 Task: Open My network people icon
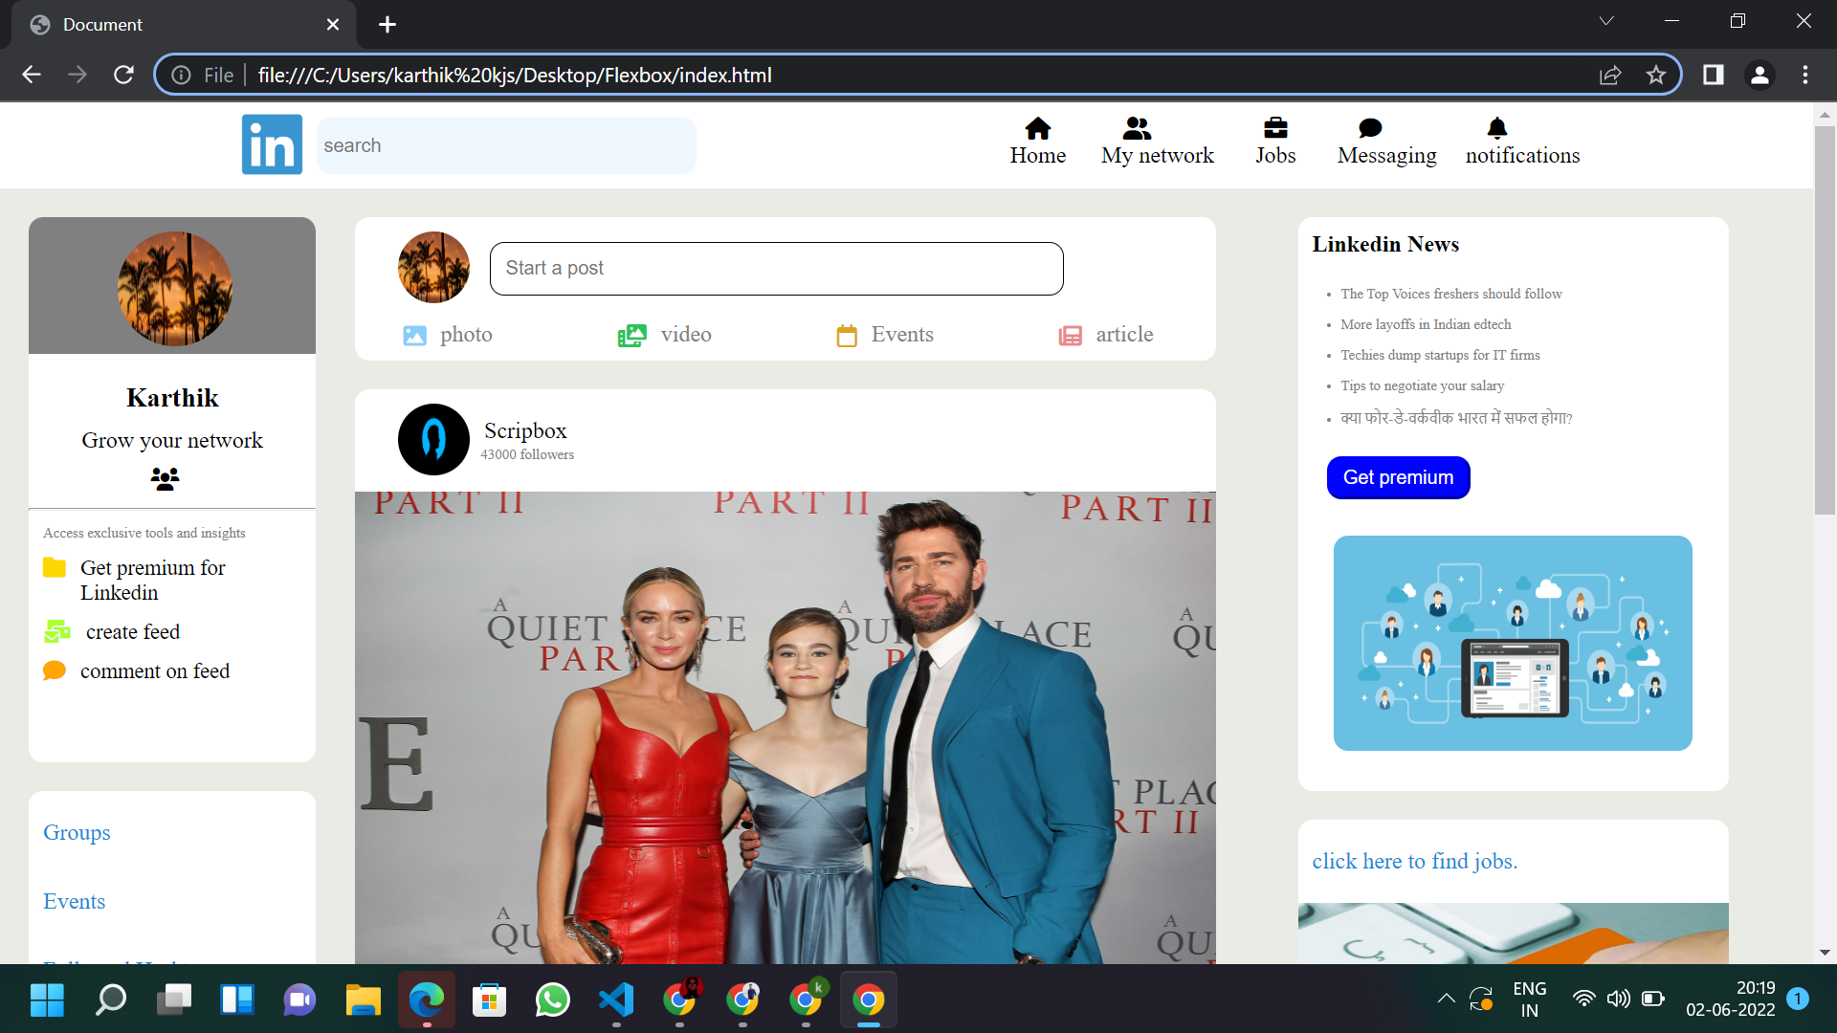coord(1137,128)
